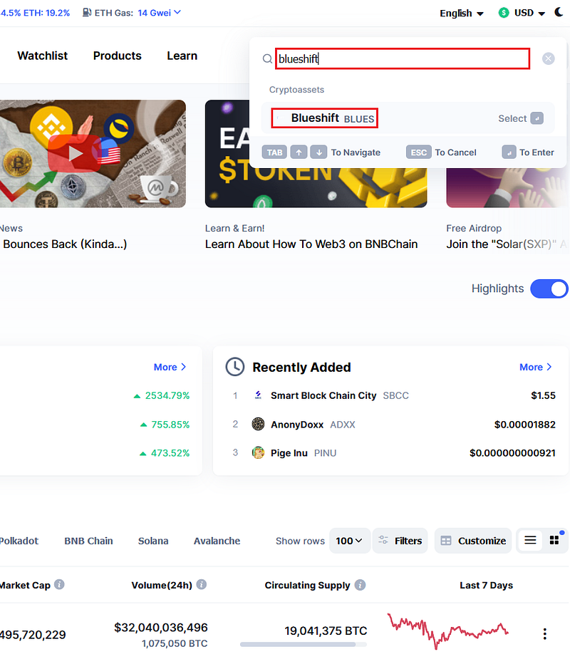
Task: Click the Filters sliders icon
Action: point(383,540)
